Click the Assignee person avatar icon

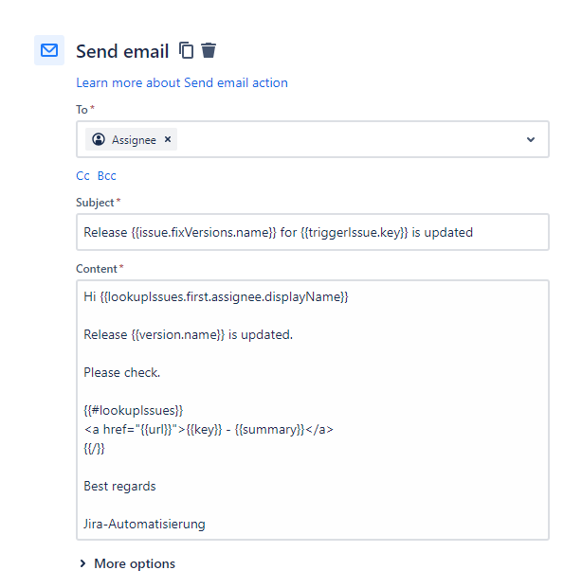coord(99,139)
